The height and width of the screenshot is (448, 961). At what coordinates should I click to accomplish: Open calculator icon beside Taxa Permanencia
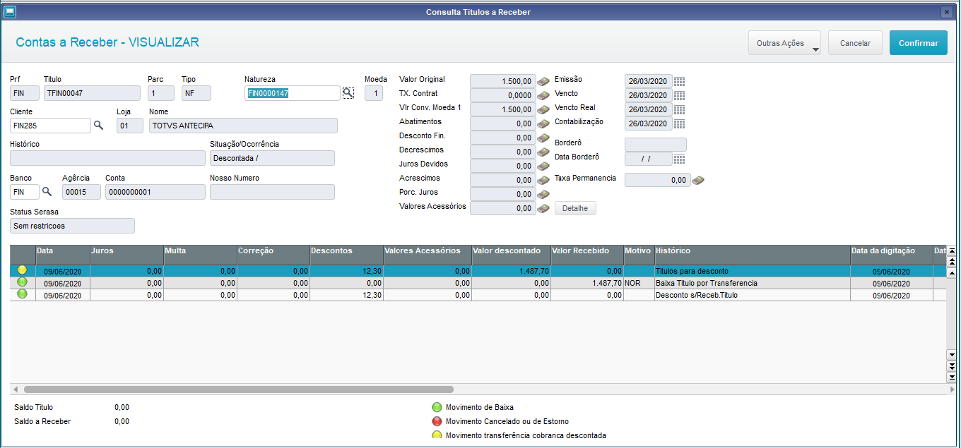tap(698, 180)
